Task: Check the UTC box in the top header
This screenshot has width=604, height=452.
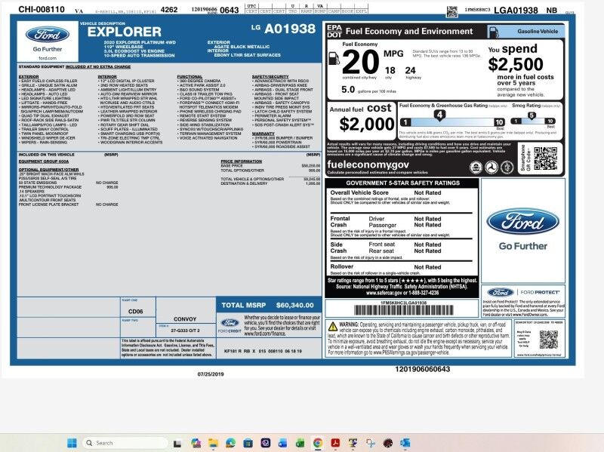Action: pyautogui.click(x=252, y=7)
